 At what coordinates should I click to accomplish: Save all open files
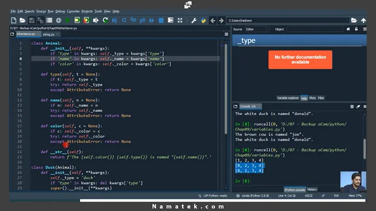41,21
